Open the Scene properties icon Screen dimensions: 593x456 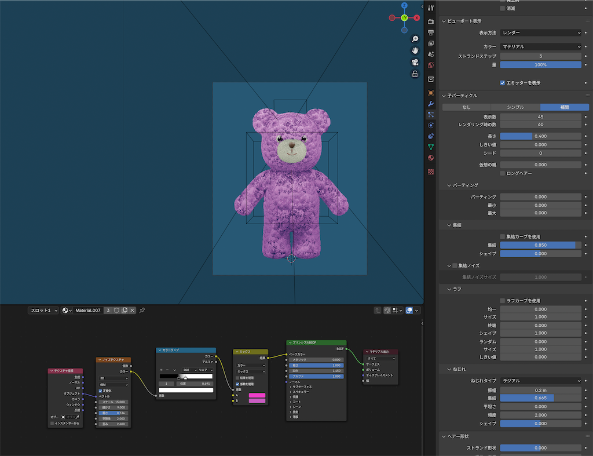[431, 54]
